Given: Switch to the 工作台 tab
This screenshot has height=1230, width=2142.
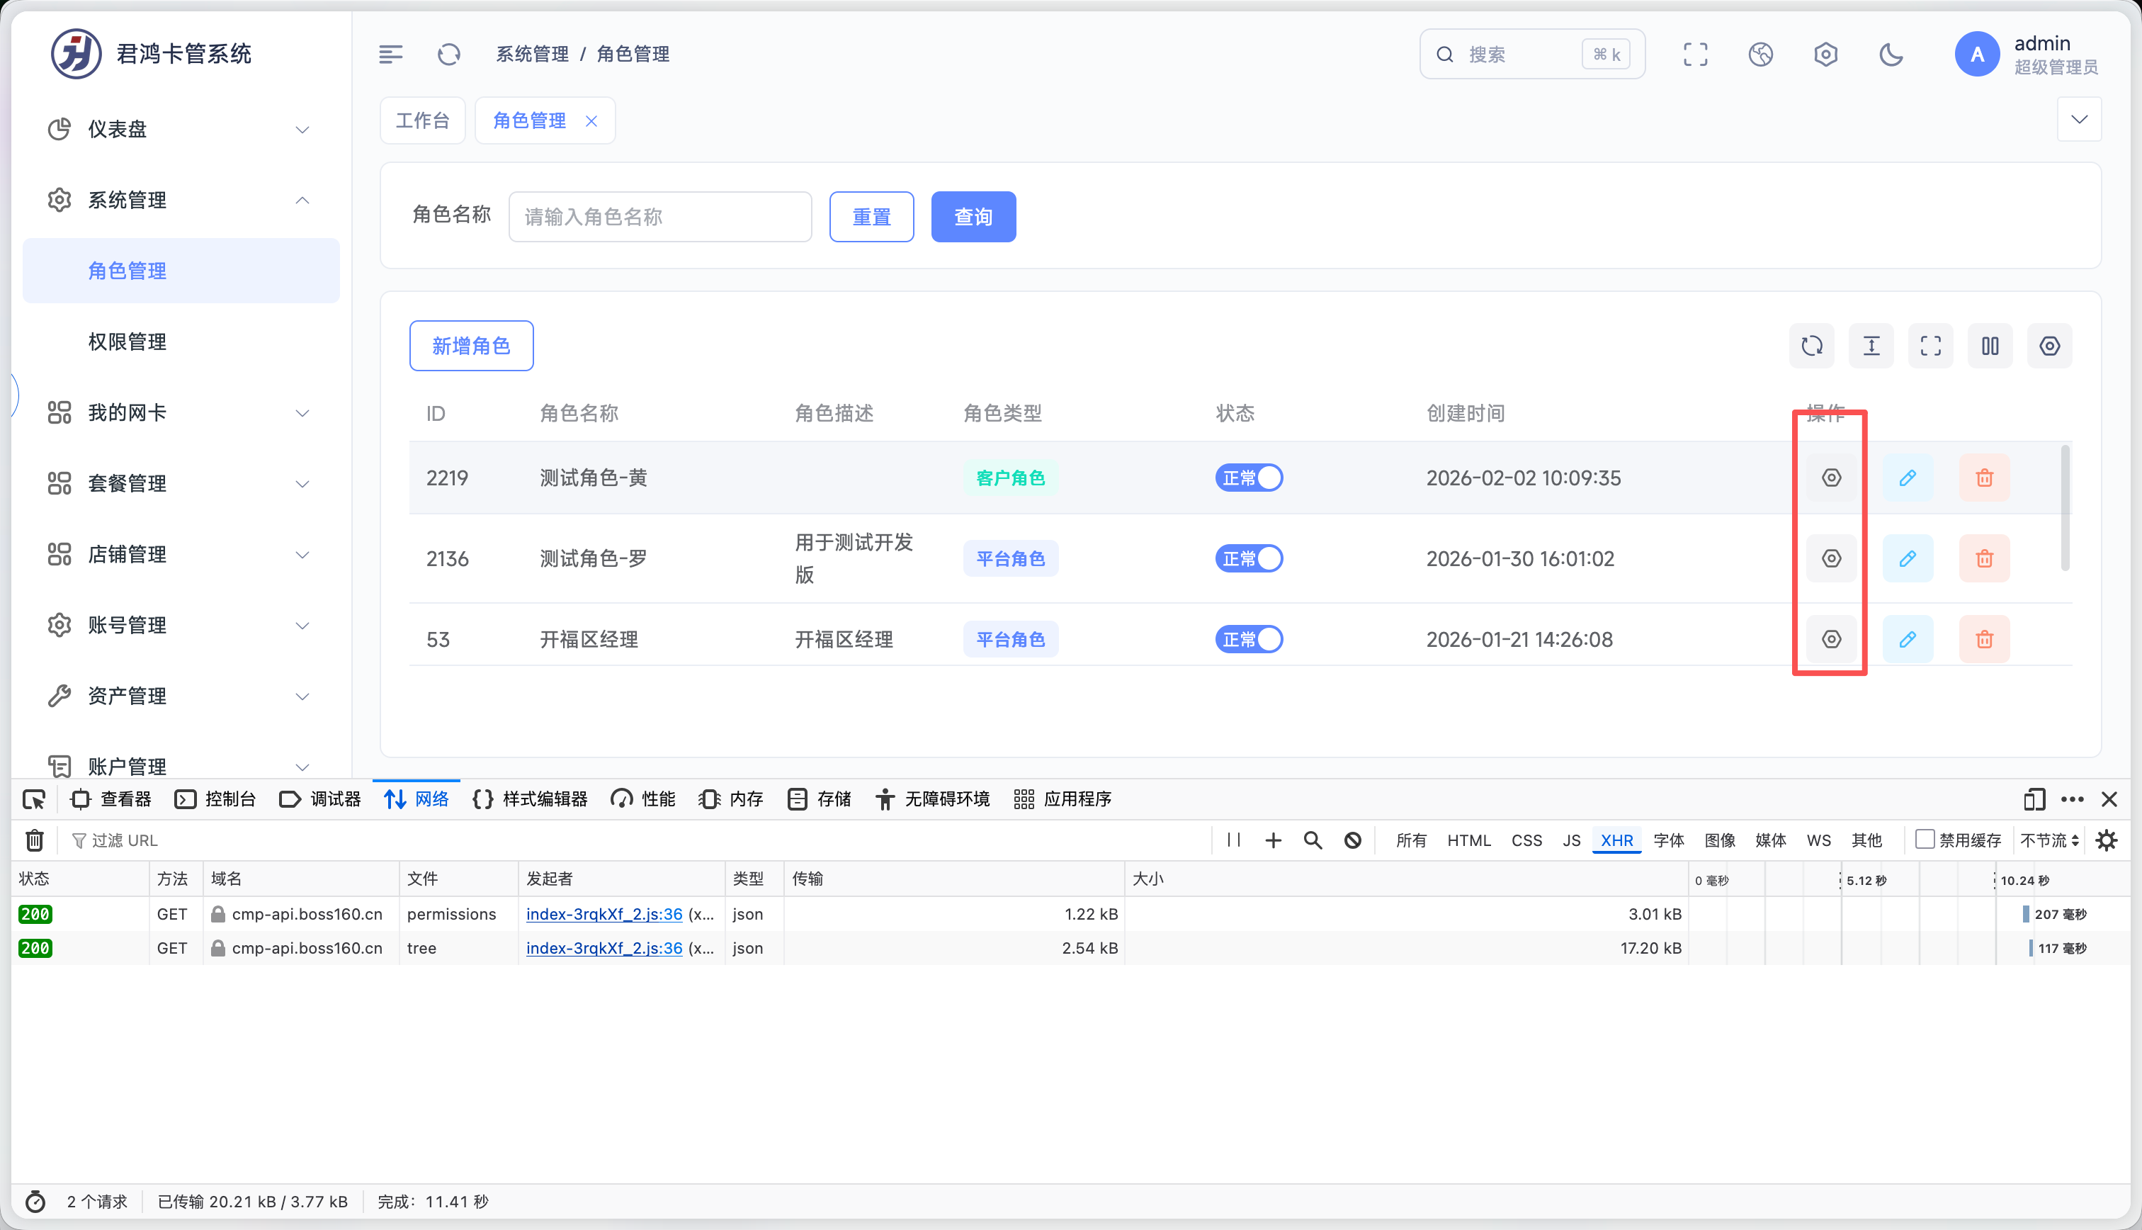Looking at the screenshot, I should click(x=422, y=120).
